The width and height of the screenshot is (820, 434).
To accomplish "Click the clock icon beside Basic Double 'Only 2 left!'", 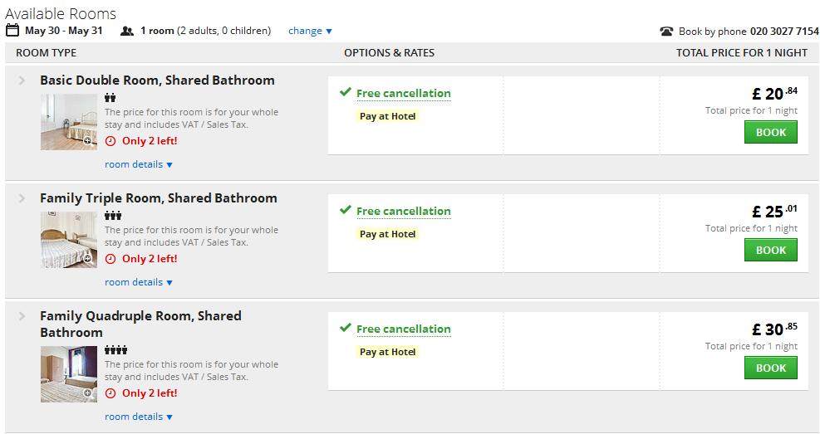I will [110, 141].
